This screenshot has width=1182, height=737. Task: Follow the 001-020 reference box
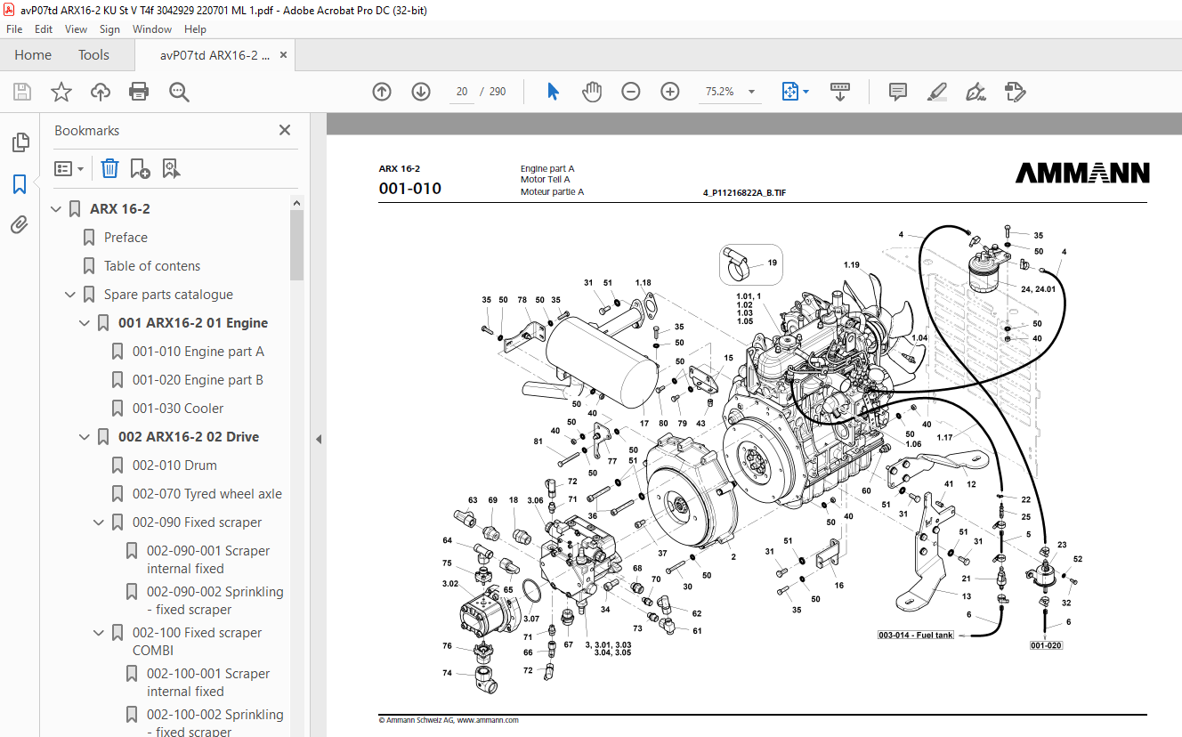click(1047, 645)
